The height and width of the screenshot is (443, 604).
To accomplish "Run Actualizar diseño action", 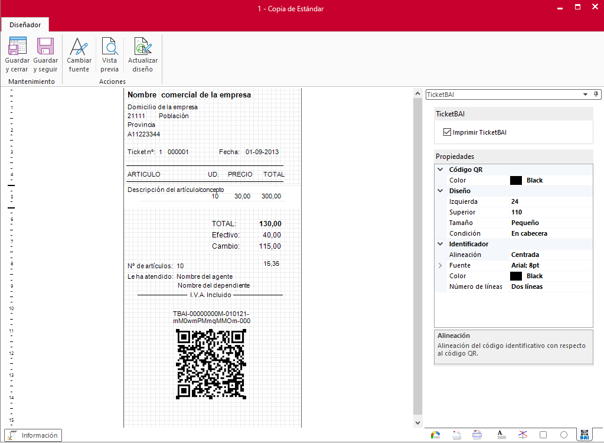I will [142, 55].
